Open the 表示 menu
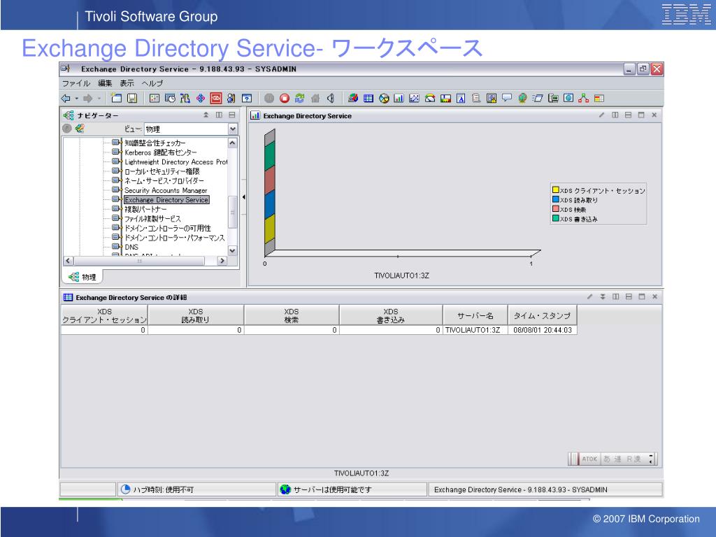The height and width of the screenshot is (537, 716). point(127,83)
